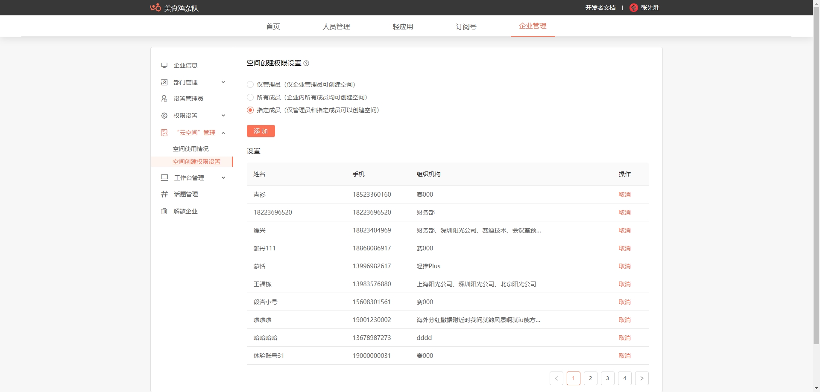Click 取消 for 王福栋 row
The width and height of the screenshot is (820, 392).
click(625, 284)
